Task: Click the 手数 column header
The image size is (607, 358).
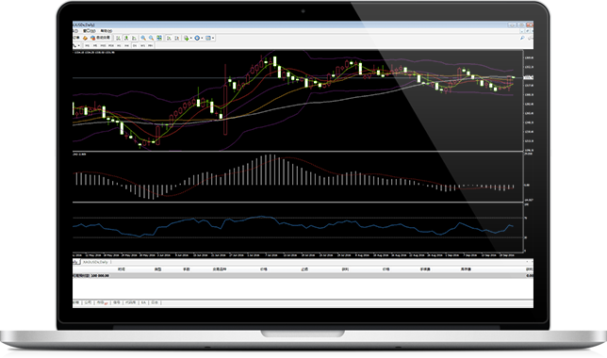Action: (x=187, y=269)
